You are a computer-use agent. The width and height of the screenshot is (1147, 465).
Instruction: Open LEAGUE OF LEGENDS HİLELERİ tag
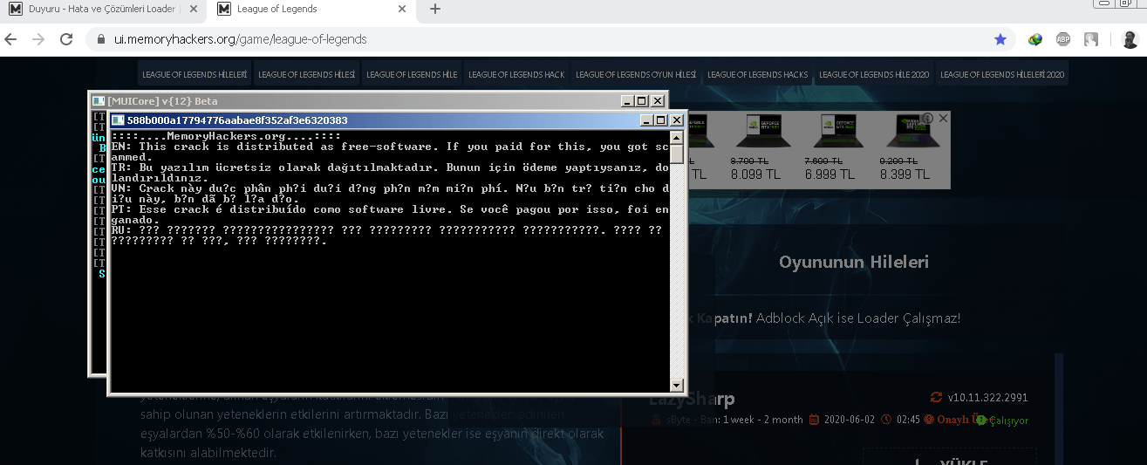coord(195,74)
